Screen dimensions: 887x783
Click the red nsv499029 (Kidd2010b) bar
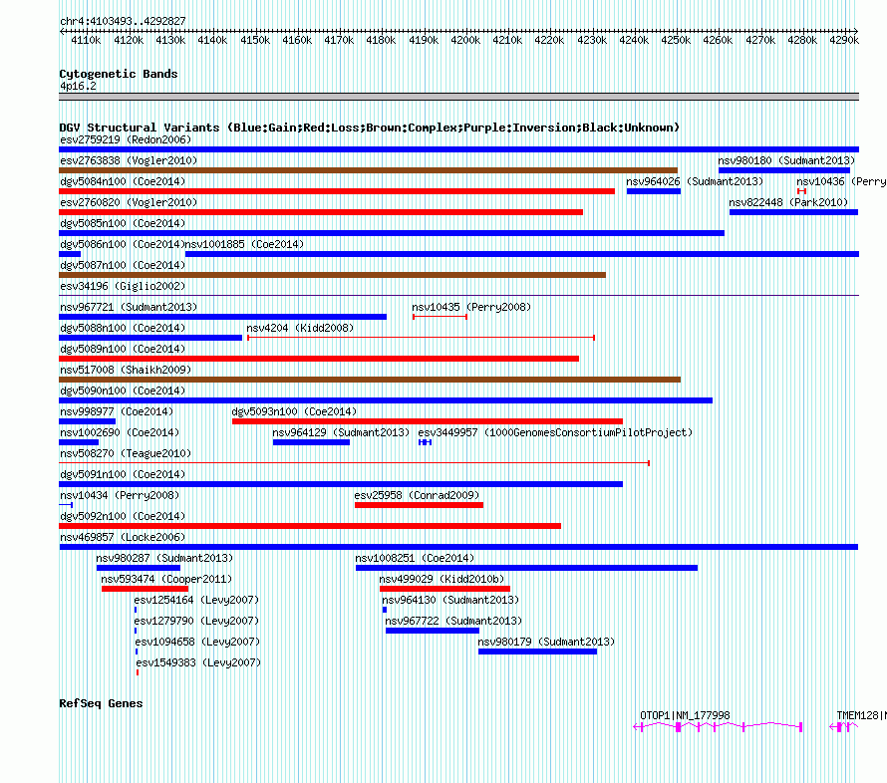[x=444, y=589]
